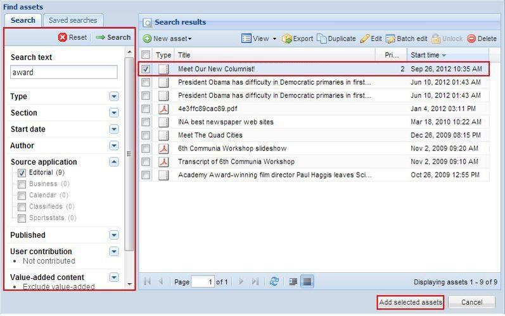505x316 pixels.
Task: Click the Export toolbar icon
Action: [x=286, y=39]
